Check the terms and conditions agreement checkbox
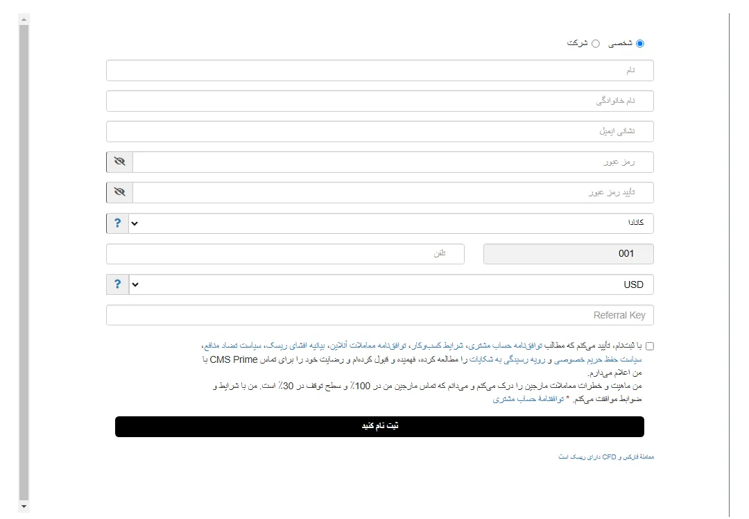This screenshot has height=519, width=749. point(651,345)
